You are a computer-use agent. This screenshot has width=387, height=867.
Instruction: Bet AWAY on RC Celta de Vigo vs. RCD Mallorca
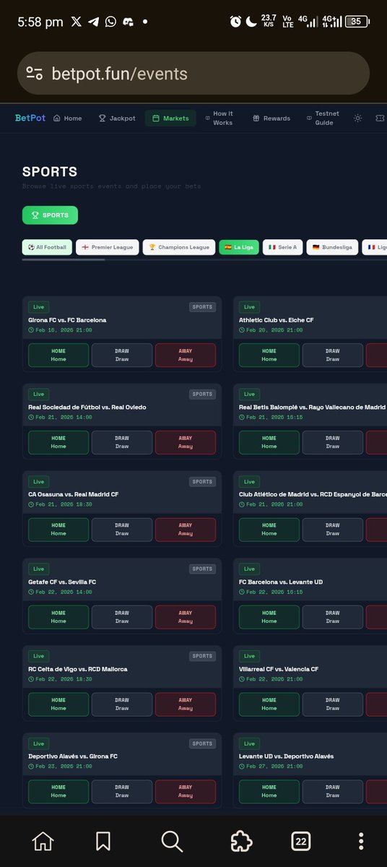186,704
